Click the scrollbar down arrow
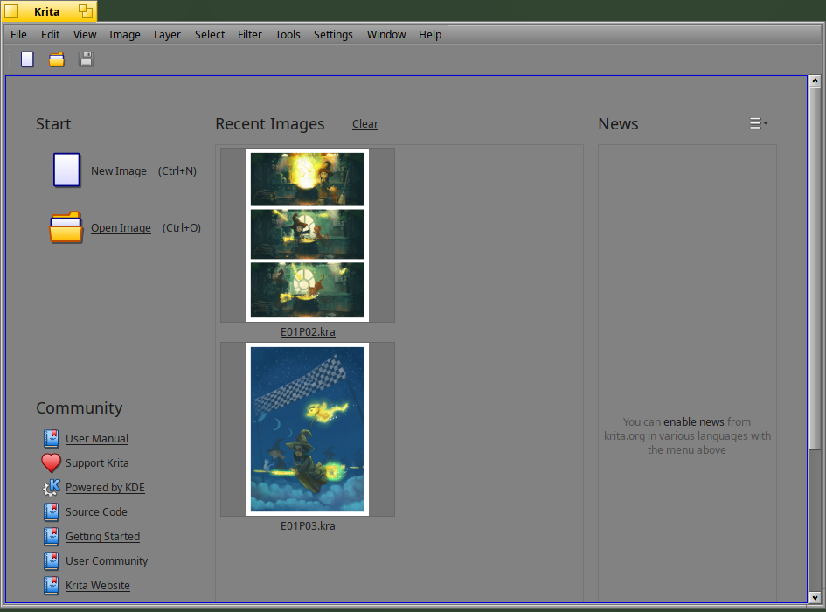 [815, 598]
